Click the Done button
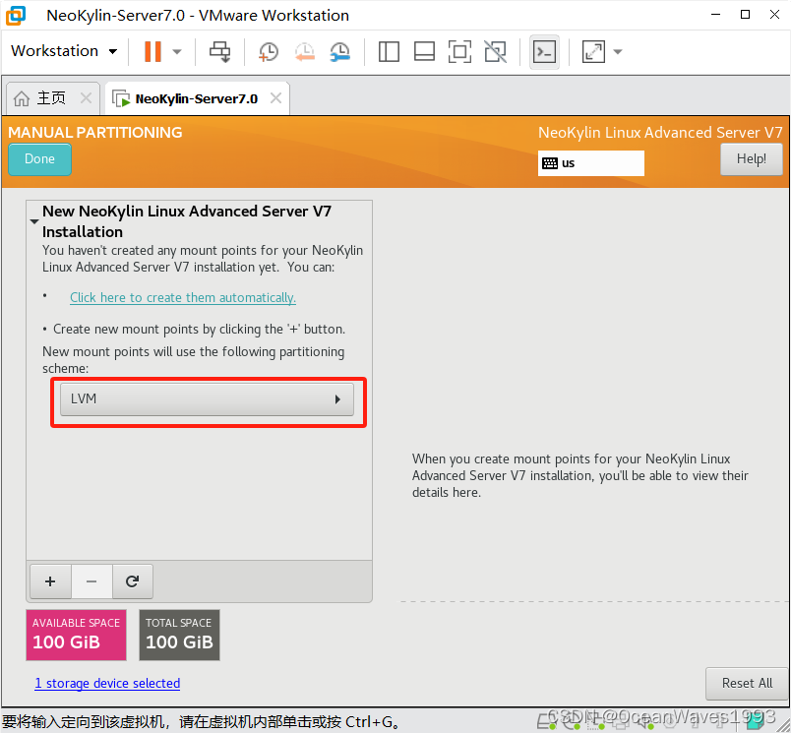This screenshot has width=791, height=733. coord(40,159)
